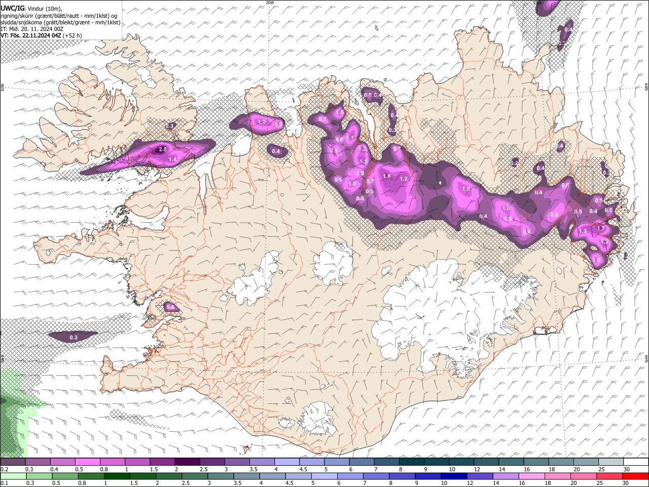Pick the white upper-row swatch labeled 30
This screenshot has height=487, width=649.
click(635, 462)
